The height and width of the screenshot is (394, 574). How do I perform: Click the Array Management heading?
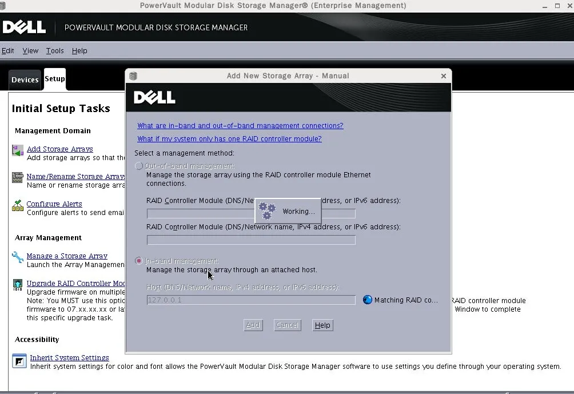tap(49, 238)
